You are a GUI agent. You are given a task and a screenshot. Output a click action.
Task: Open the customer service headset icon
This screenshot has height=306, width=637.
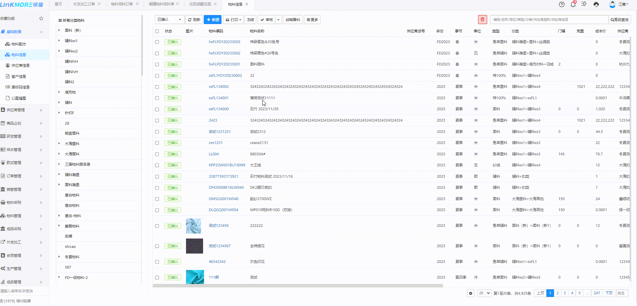click(x=596, y=4)
